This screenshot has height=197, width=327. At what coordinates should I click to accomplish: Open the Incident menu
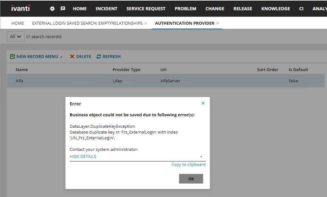[x=107, y=9]
